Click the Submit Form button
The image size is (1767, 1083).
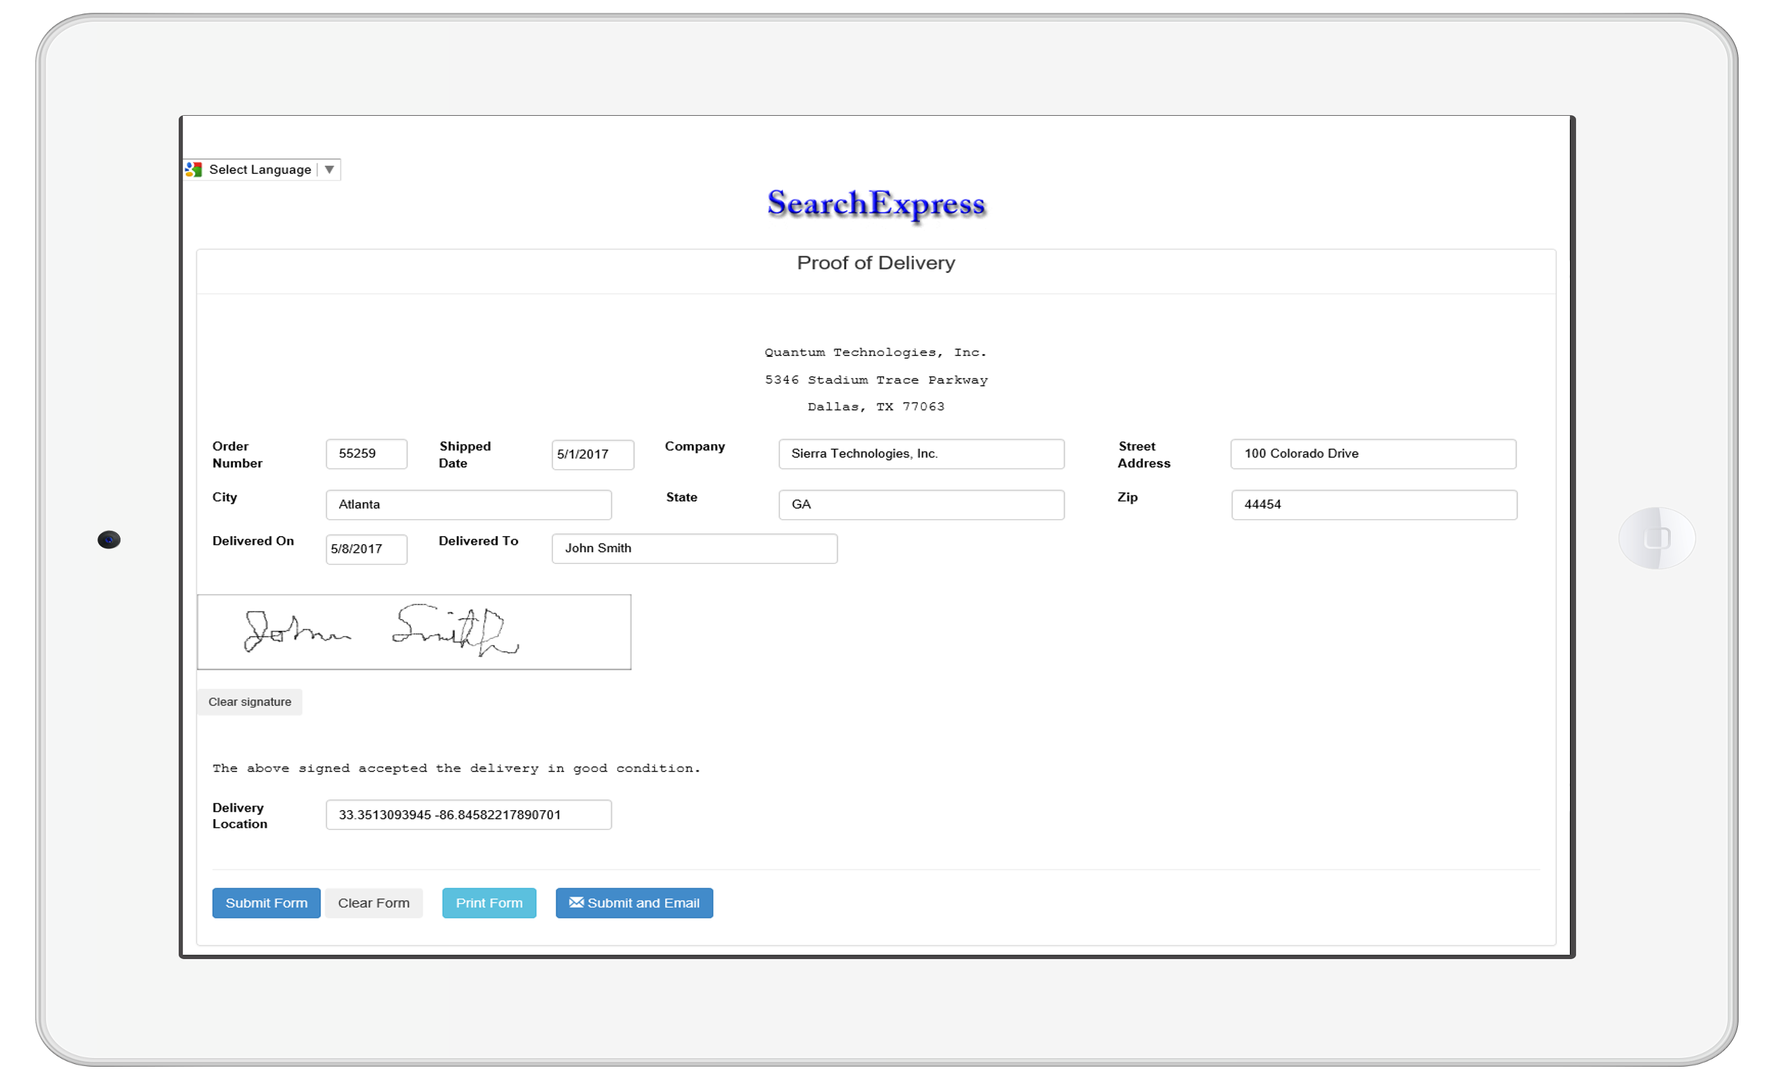267,904
